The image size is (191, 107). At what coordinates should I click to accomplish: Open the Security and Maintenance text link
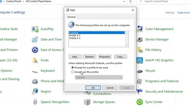[x=164, y=92]
